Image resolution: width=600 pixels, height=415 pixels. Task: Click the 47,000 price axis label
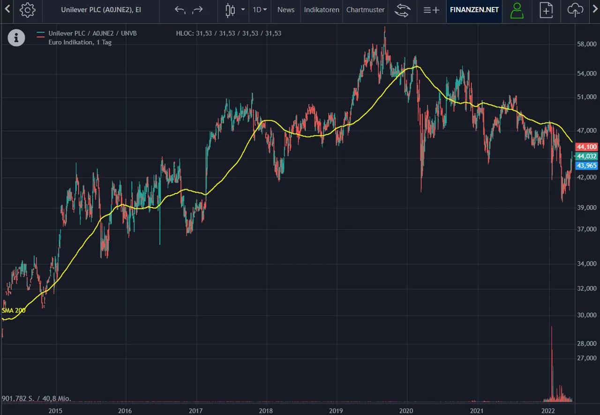click(x=586, y=130)
